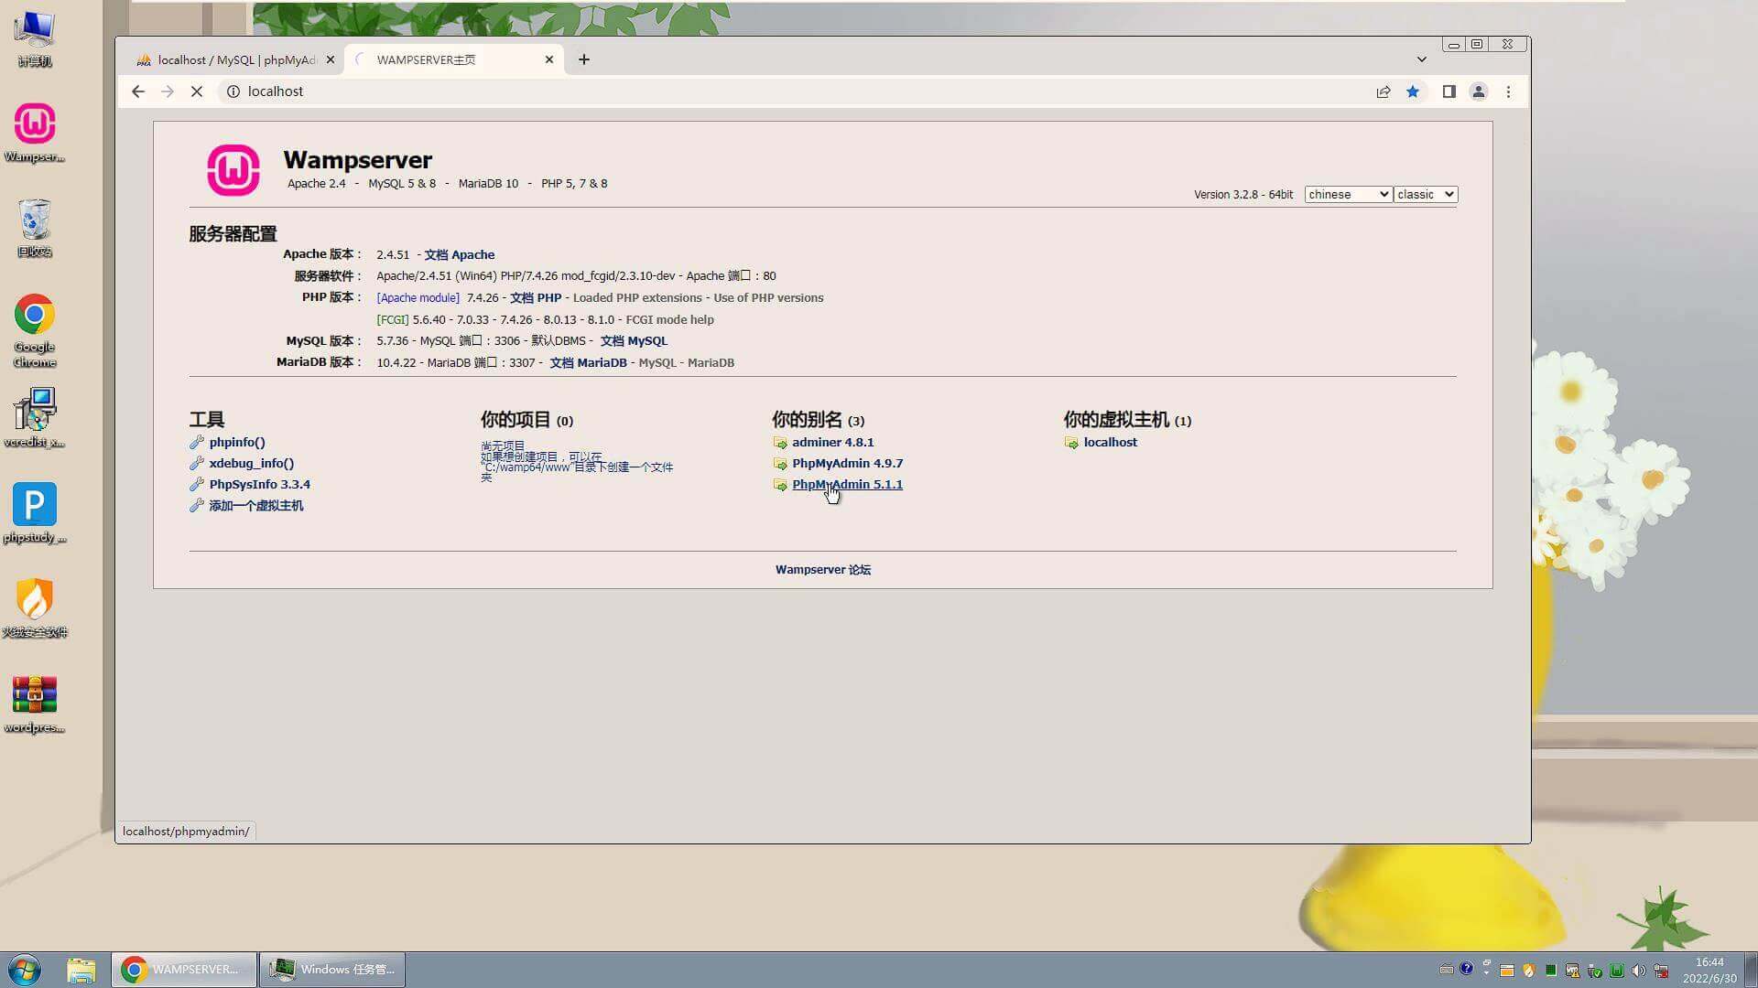Click the network tray icon

click(x=1661, y=971)
